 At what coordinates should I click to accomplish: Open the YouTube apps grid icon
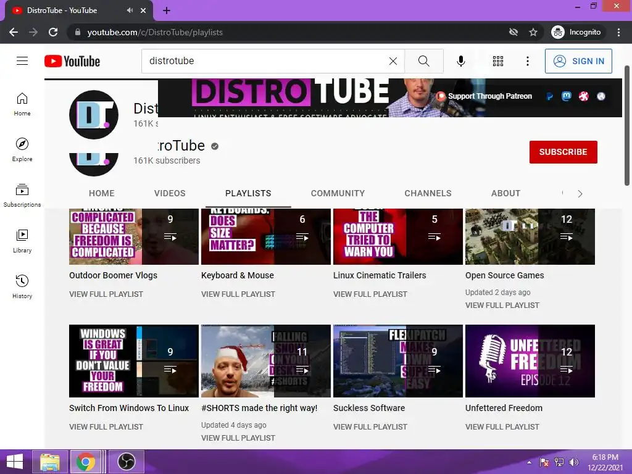(498, 61)
